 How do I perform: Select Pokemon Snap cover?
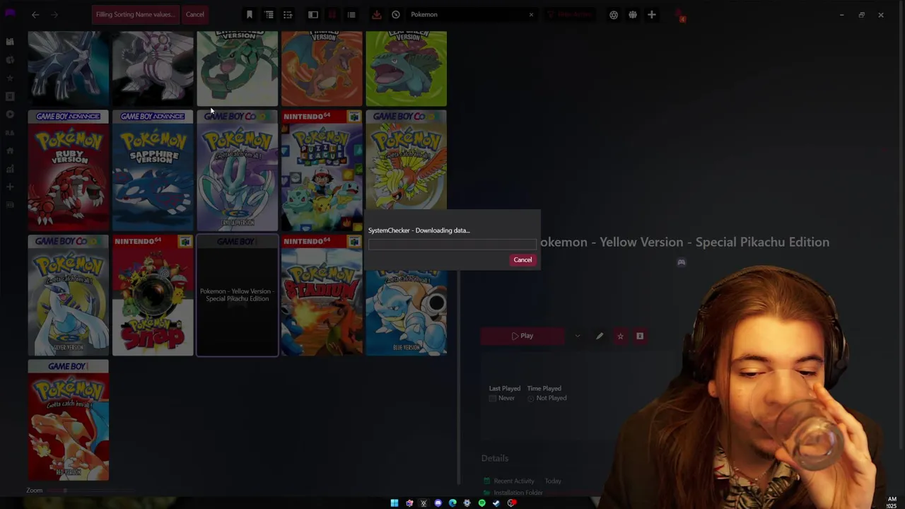pos(153,296)
